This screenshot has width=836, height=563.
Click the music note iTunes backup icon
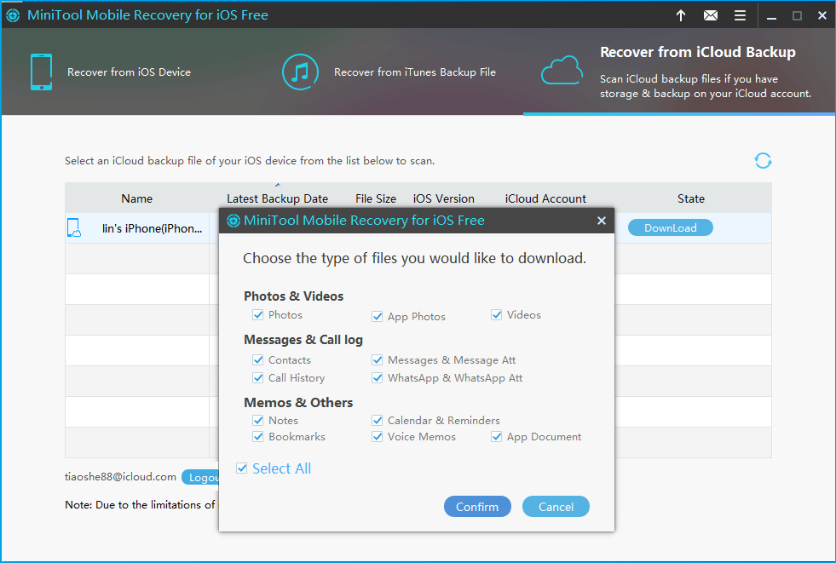pos(300,72)
